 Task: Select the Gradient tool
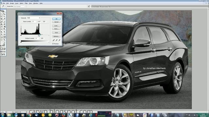(4, 27)
